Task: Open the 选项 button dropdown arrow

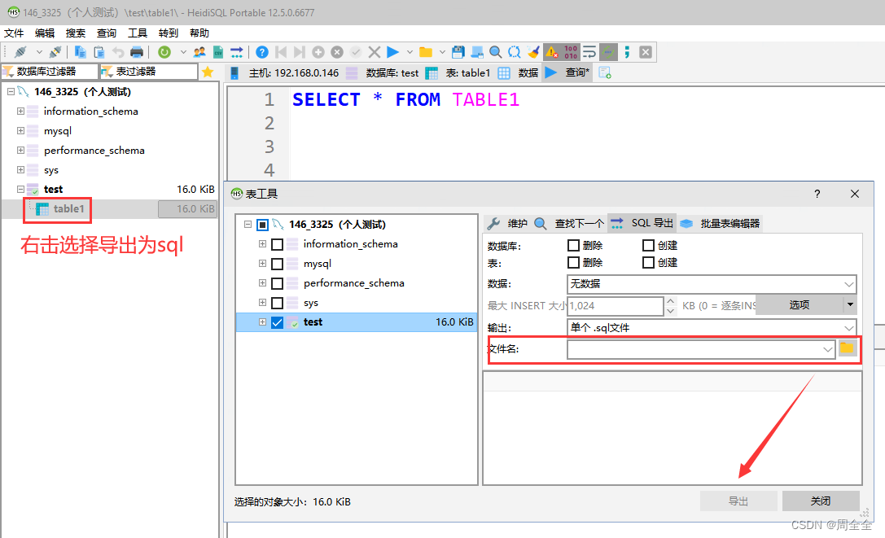Action: click(x=850, y=305)
